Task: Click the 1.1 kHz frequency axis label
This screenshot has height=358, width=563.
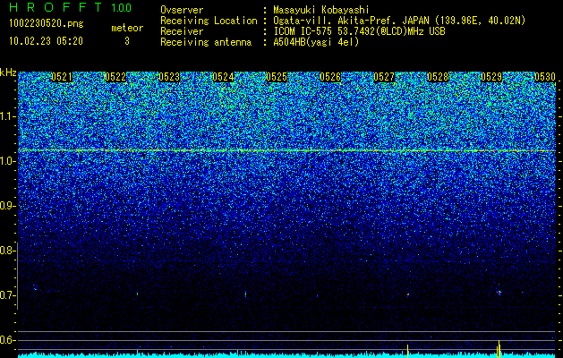Action: (7, 116)
